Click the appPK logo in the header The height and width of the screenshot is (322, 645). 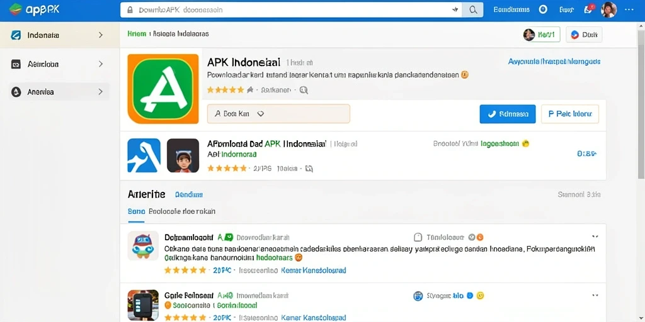click(x=34, y=9)
